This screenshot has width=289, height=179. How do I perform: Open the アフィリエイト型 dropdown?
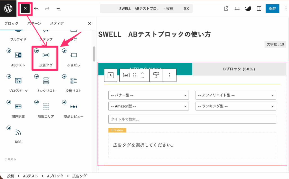pos(236,95)
